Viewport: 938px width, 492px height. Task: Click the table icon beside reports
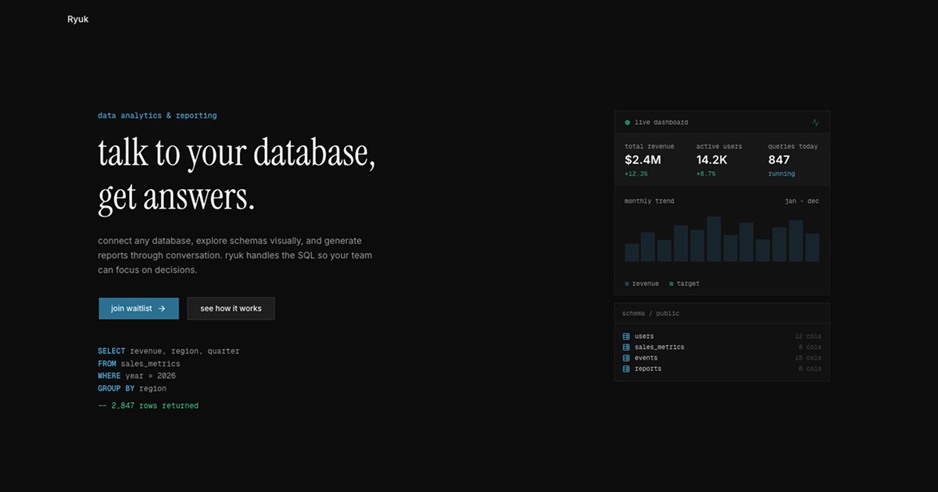click(x=626, y=369)
